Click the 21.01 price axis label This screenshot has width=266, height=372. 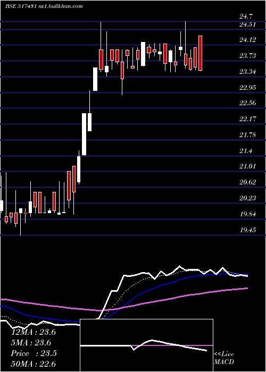pyautogui.click(x=248, y=166)
